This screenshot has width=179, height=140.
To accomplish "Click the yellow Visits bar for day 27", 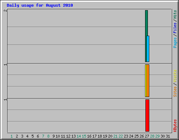I will click(146, 80).
